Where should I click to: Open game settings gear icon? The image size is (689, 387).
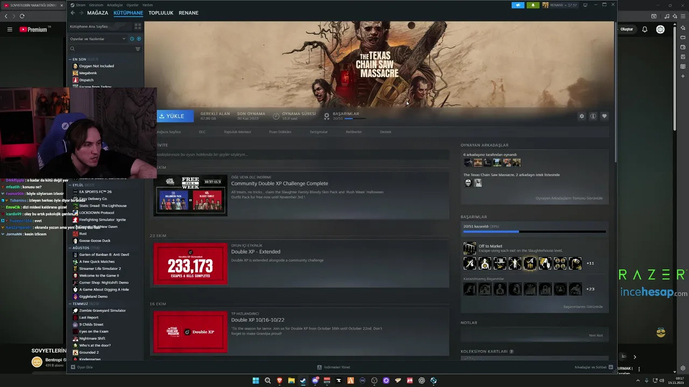[x=581, y=116]
